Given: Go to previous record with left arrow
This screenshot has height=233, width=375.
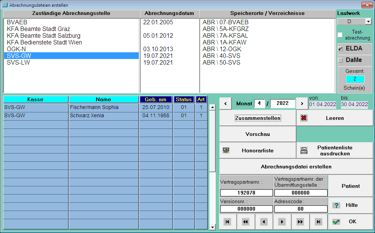Looking at the screenshot, I should click(264, 222).
